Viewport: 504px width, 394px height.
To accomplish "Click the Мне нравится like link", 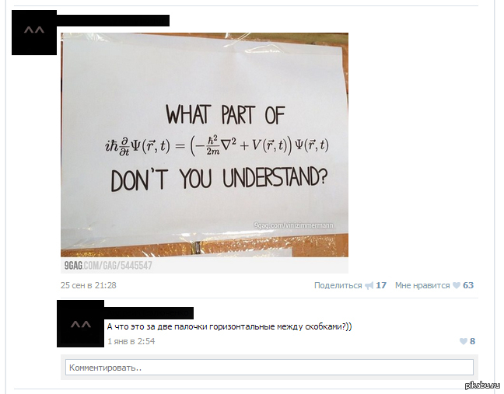I will 422,285.
